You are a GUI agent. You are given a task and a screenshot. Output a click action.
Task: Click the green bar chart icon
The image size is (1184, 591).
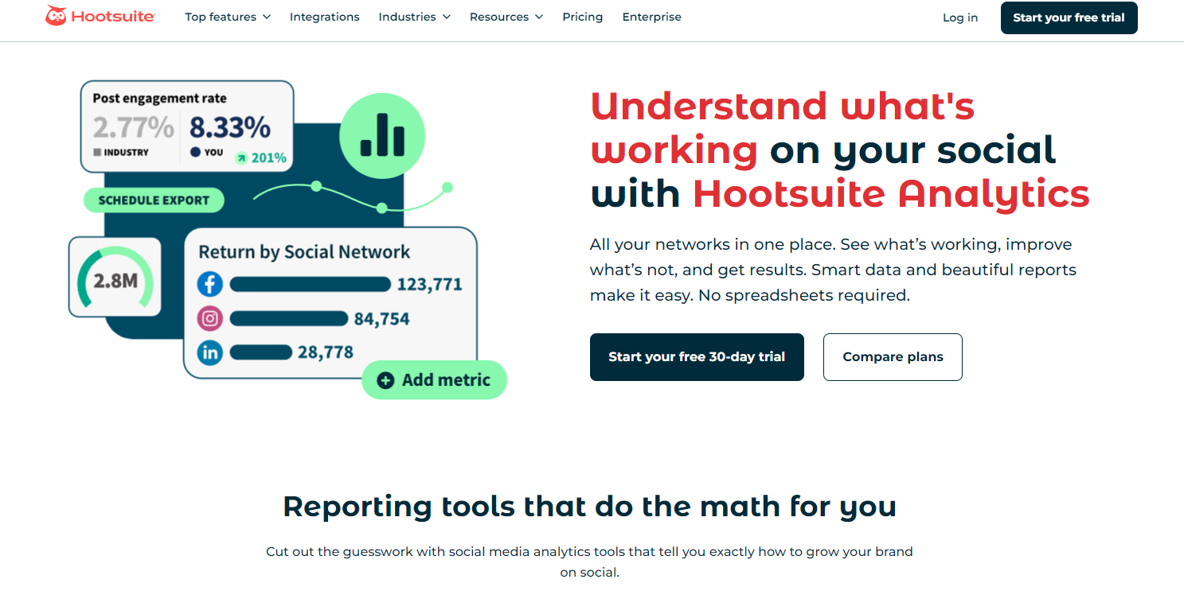pos(382,135)
